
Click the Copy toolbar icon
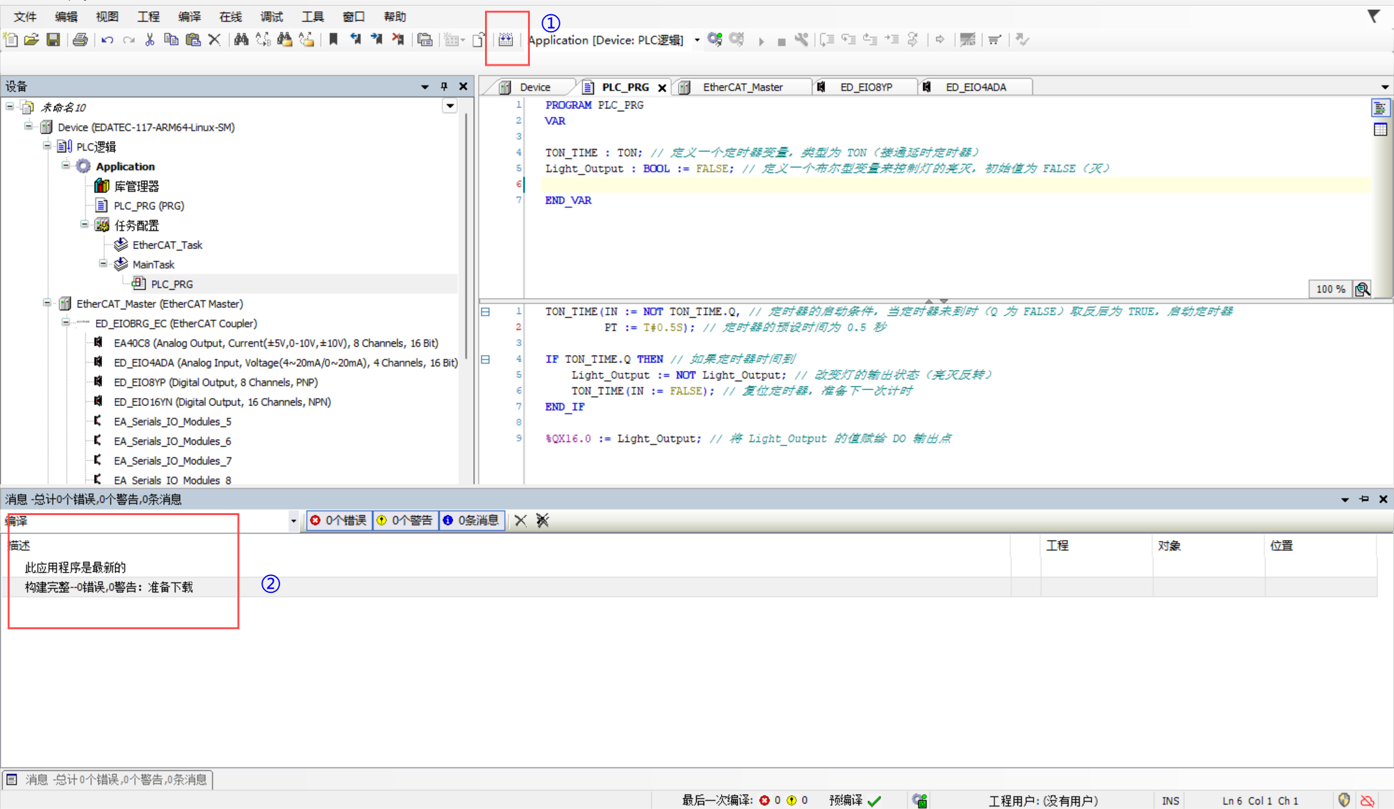tap(171, 40)
